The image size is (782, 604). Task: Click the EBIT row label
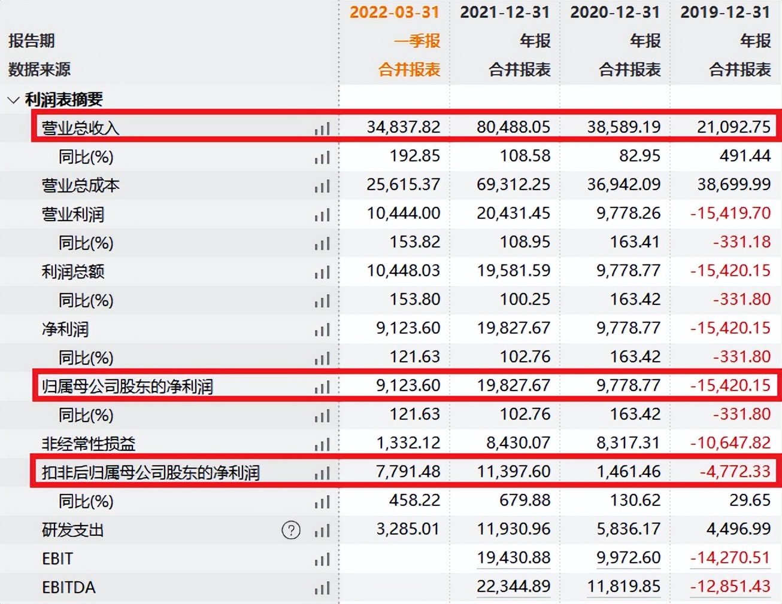pyautogui.click(x=57, y=559)
